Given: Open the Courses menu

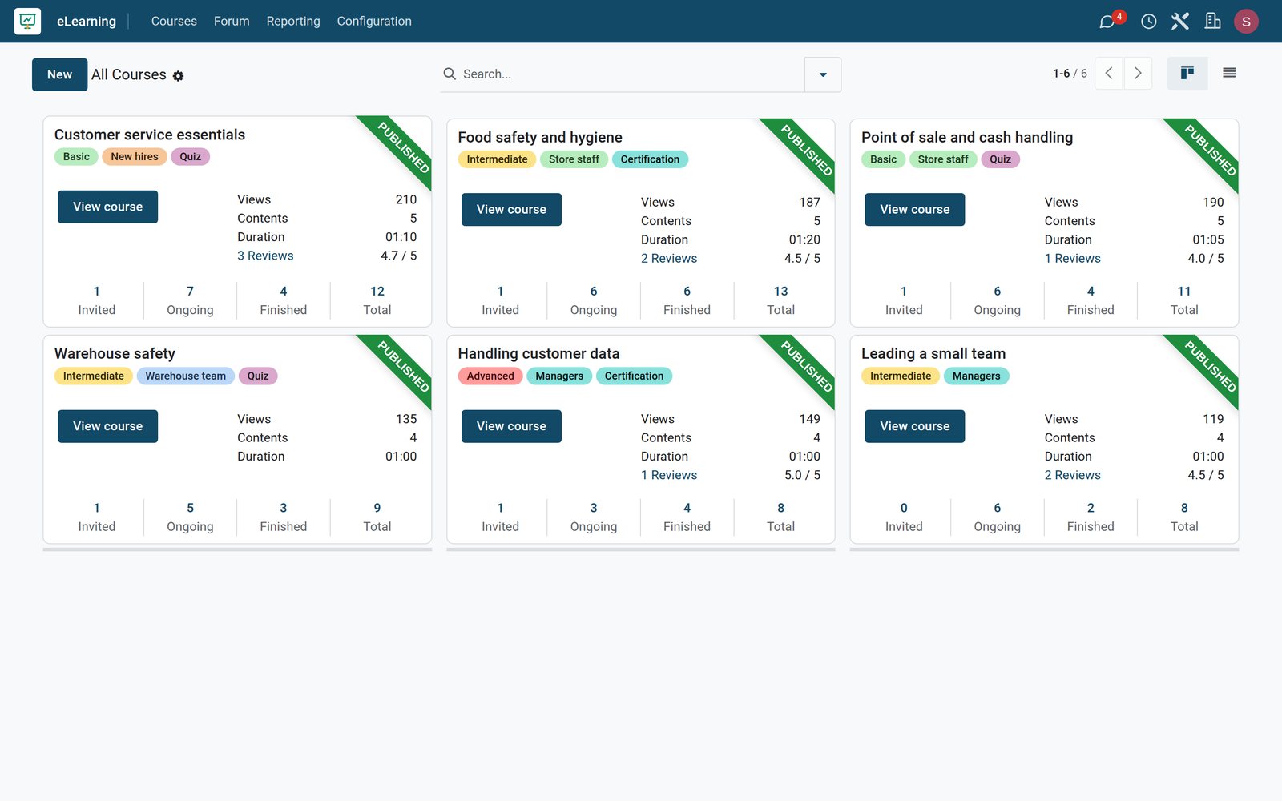Looking at the screenshot, I should point(174,22).
